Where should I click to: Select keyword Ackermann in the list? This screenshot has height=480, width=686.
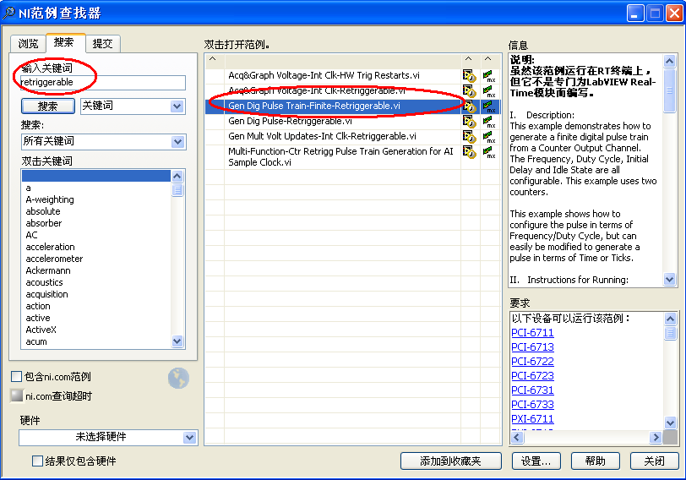47,270
